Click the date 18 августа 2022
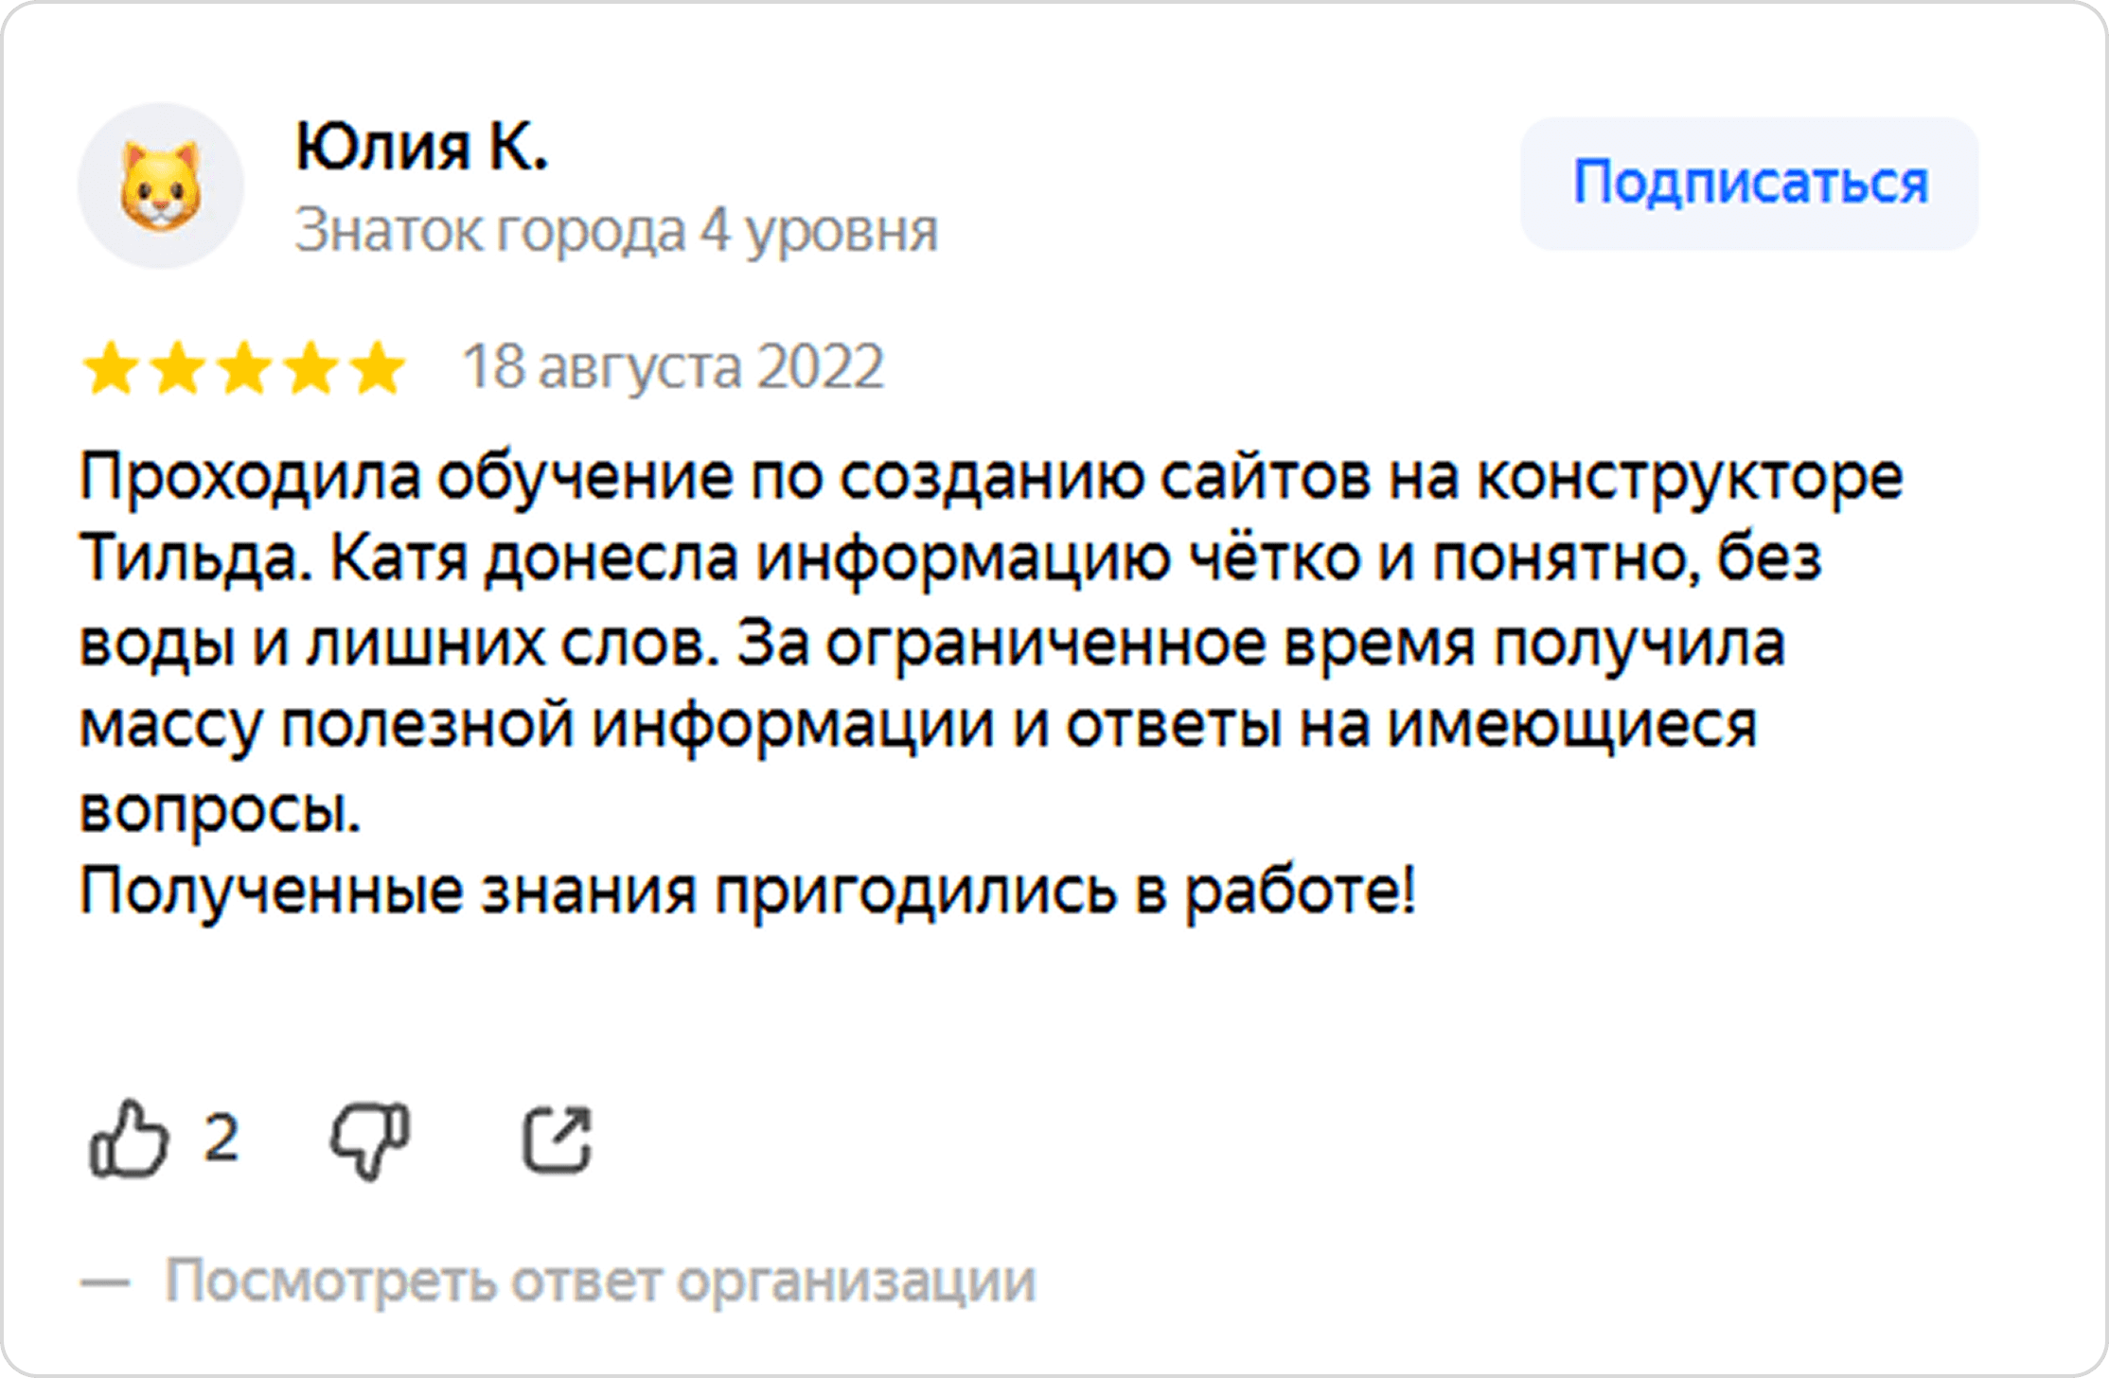Screen dimensions: 2109x1378 pyautogui.click(x=673, y=367)
